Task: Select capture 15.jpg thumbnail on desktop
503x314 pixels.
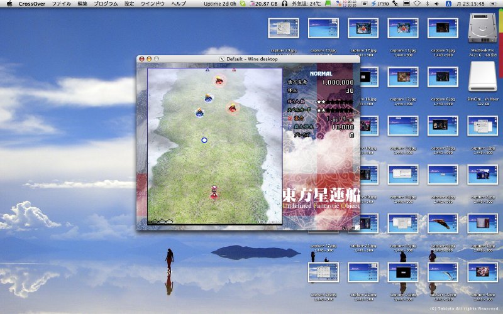Action: [403, 224]
